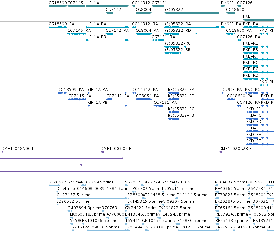Select EST AT09856.5prime
This screenshot has height=232, width=274.
click(x=103, y=227)
